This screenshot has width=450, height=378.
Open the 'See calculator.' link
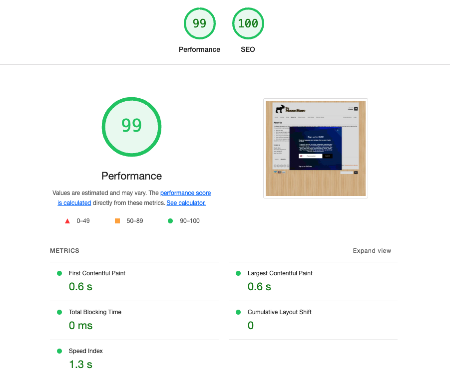(x=186, y=203)
